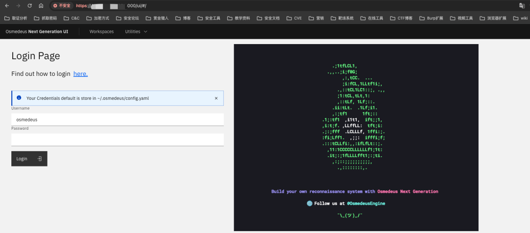Submit the form with the Login button
530x233 pixels.
(x=29, y=159)
